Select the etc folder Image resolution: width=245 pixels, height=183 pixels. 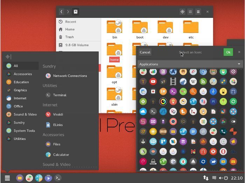(x=191, y=29)
